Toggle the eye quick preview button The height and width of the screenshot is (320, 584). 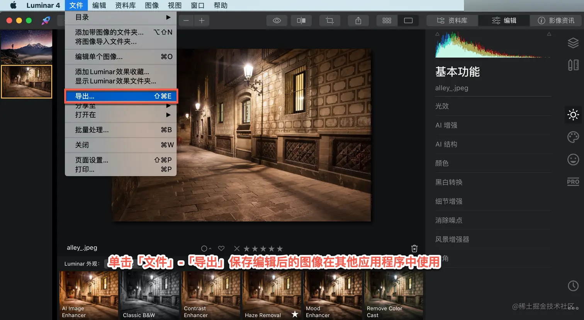tap(277, 20)
